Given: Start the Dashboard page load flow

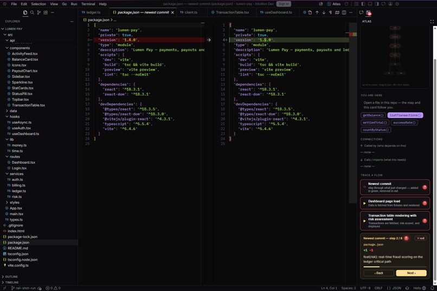Looking at the screenshot, I should click(395, 203).
